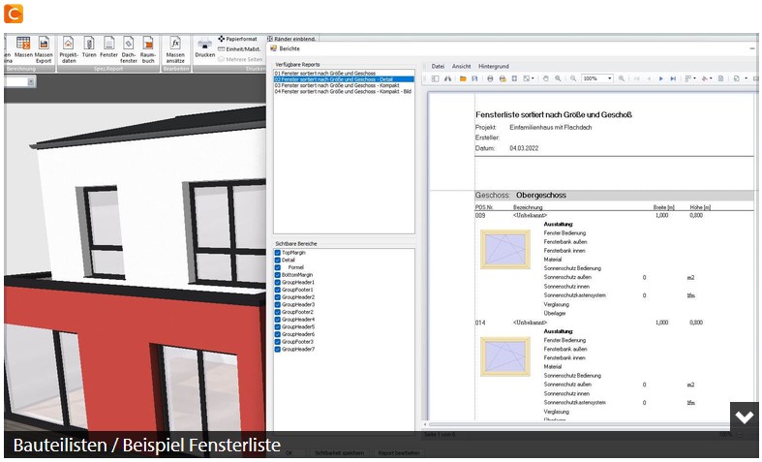Image resolution: width=762 pixels, height=462 pixels.
Task: Uncheck the BottomMargin checkbox
Action: coord(278,275)
